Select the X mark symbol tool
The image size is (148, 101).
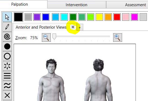(7, 95)
